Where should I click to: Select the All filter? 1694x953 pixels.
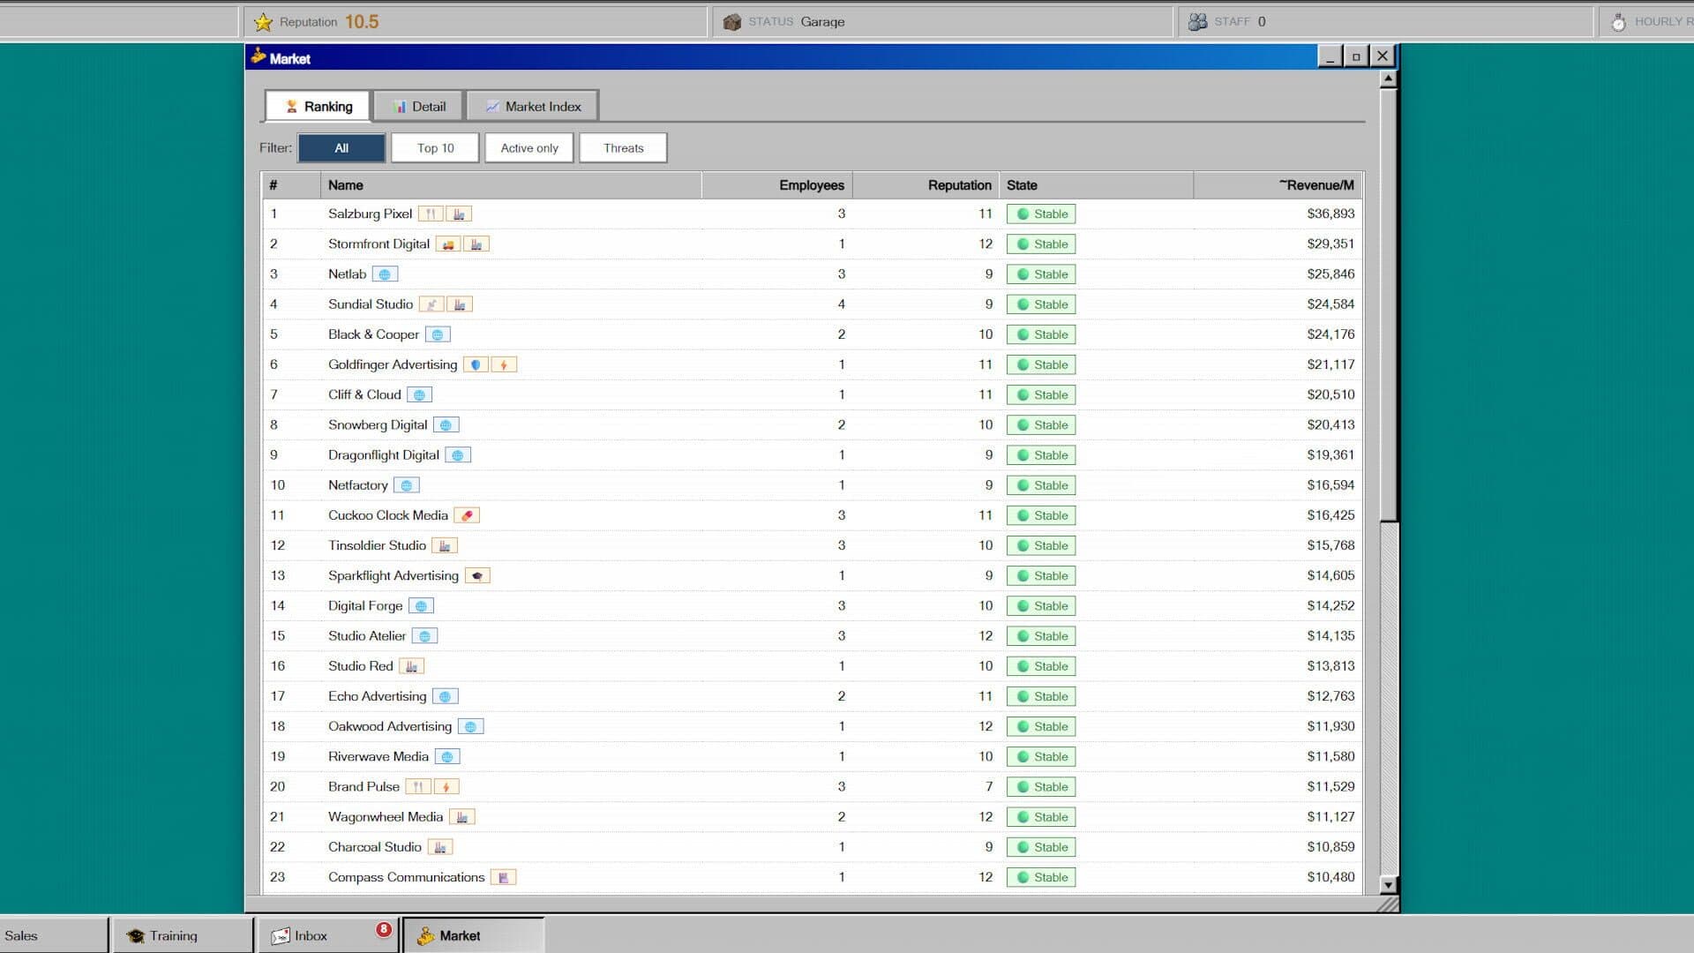[x=341, y=148]
